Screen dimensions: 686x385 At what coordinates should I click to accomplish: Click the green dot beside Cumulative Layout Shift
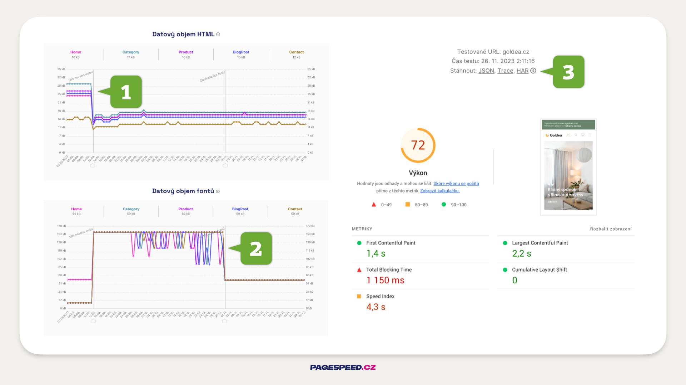[505, 270]
